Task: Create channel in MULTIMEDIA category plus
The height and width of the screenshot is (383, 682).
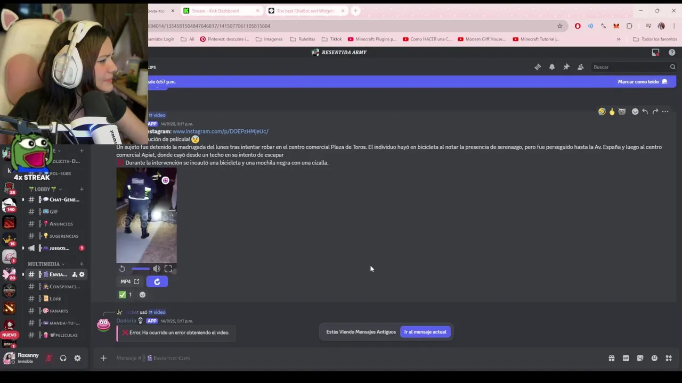Action: [82, 264]
